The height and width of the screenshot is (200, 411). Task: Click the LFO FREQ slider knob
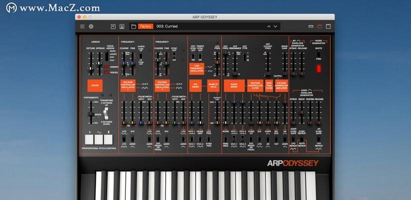217,62
